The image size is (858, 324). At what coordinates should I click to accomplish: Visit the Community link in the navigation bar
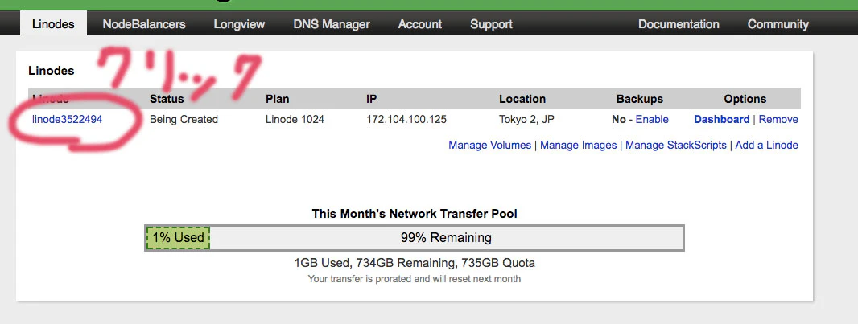click(778, 24)
